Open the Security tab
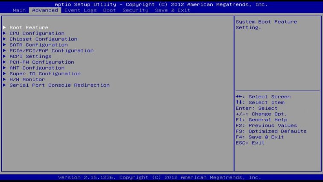Image resolution: width=323 pixels, height=182 pixels. coord(135,10)
